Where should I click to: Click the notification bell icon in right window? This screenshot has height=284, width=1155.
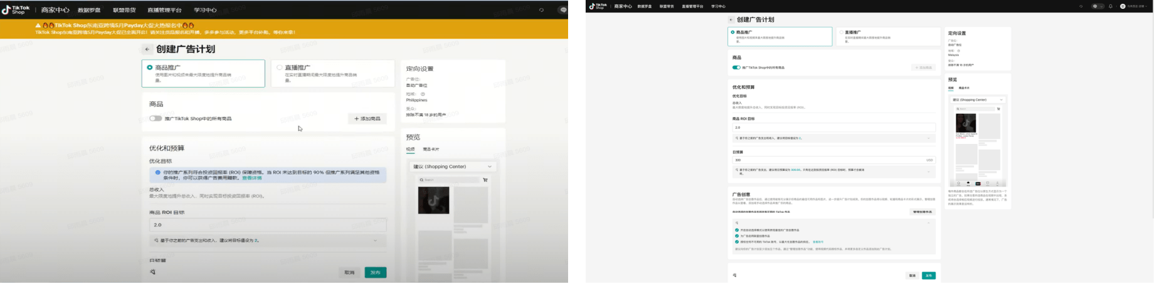click(1110, 6)
